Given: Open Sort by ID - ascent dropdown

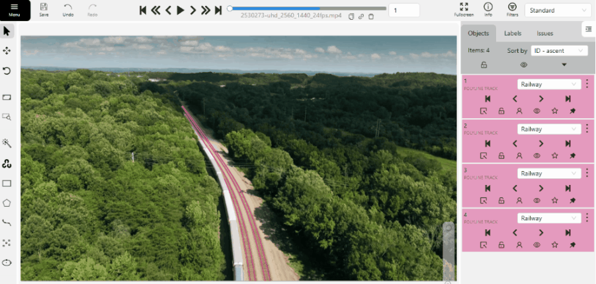Looking at the screenshot, I should coord(559,50).
